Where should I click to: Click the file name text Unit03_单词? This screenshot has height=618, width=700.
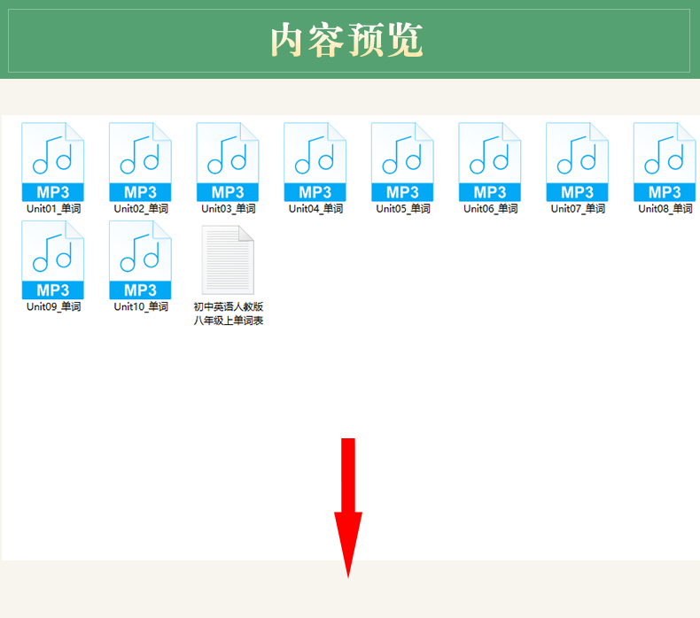229,208
